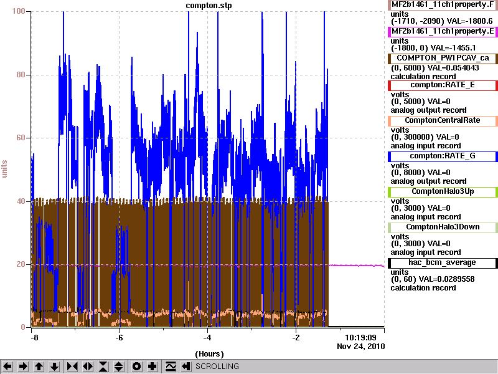
Task: Click 'analog input record' under ComptonCentralRate
Action: [426, 146]
